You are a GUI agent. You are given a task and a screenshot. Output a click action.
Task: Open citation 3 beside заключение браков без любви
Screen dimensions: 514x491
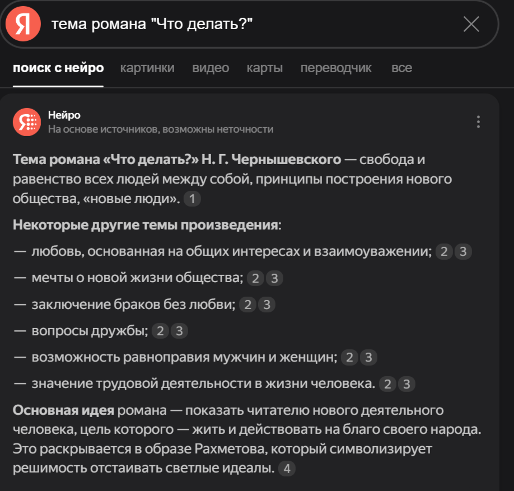click(266, 305)
